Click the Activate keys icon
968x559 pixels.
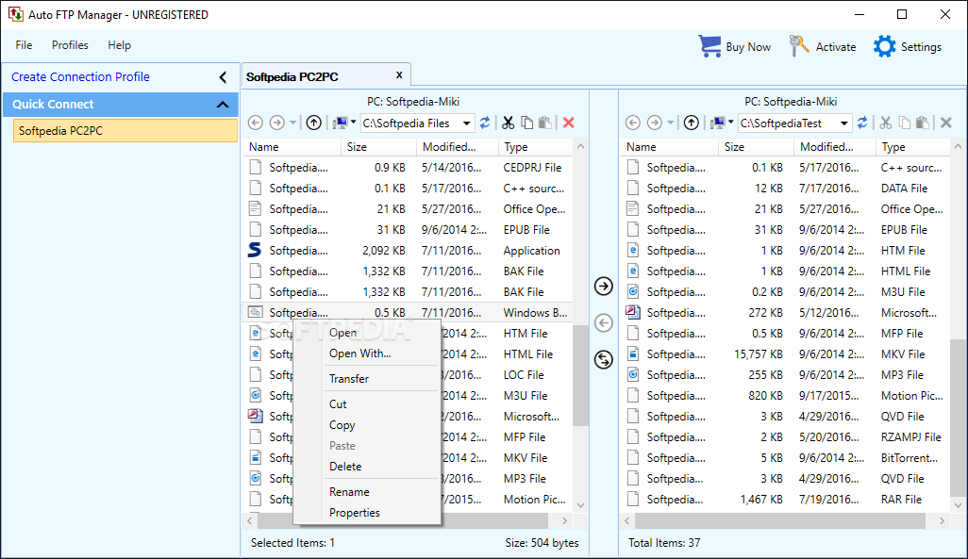pos(799,46)
